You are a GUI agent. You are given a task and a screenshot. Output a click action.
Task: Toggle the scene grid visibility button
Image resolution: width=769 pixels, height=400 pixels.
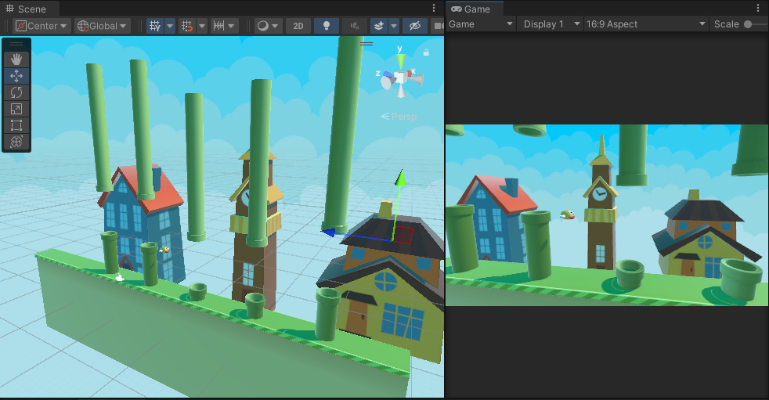coord(155,26)
